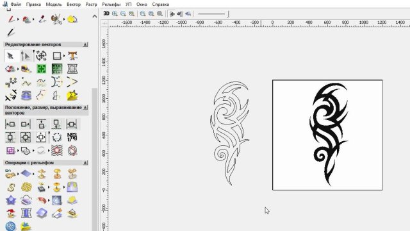Collapse the Положение, размер, выравнивание section
The width and height of the screenshot is (410, 231).
[x=85, y=108]
